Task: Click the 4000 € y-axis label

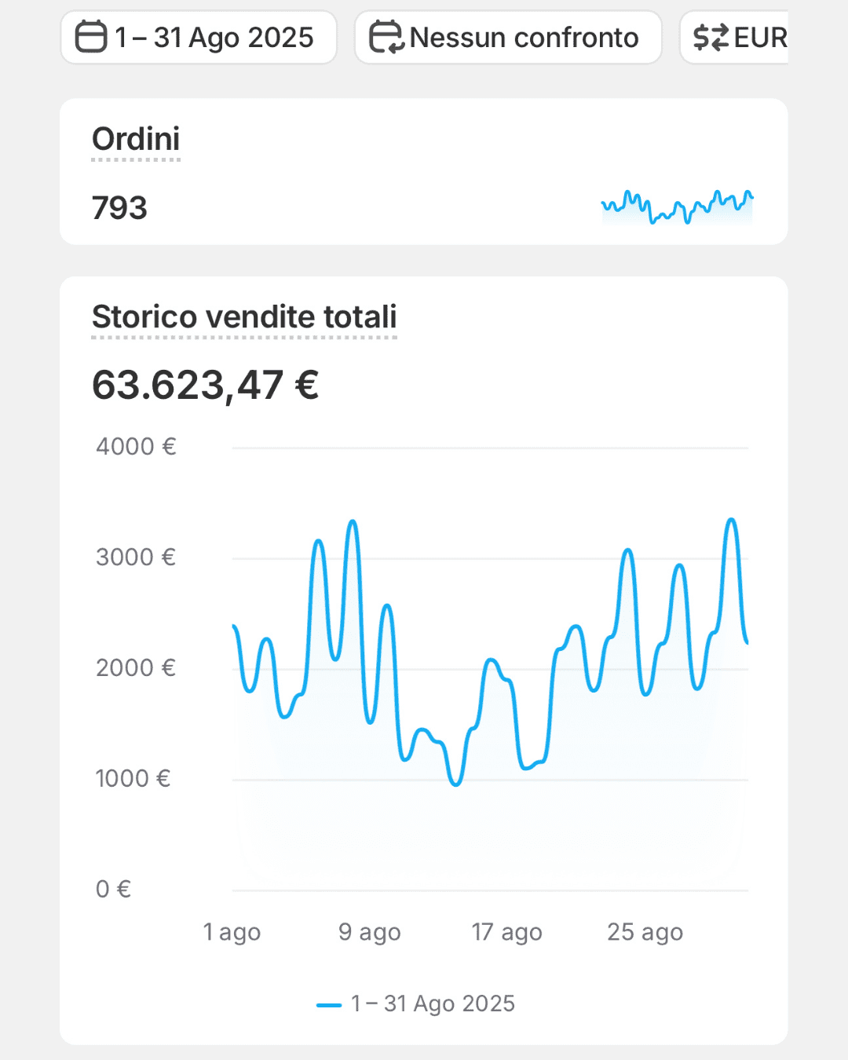Action: click(136, 447)
